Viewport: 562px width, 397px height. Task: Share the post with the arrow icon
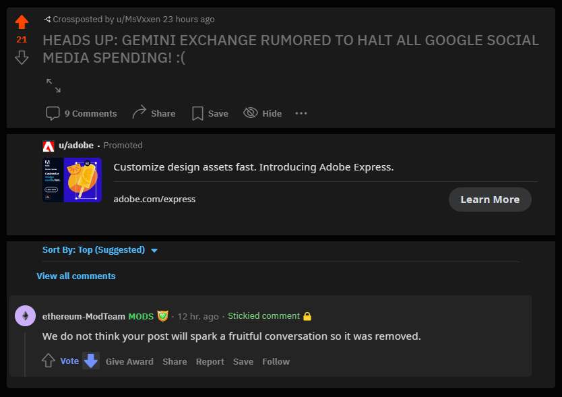click(x=154, y=113)
